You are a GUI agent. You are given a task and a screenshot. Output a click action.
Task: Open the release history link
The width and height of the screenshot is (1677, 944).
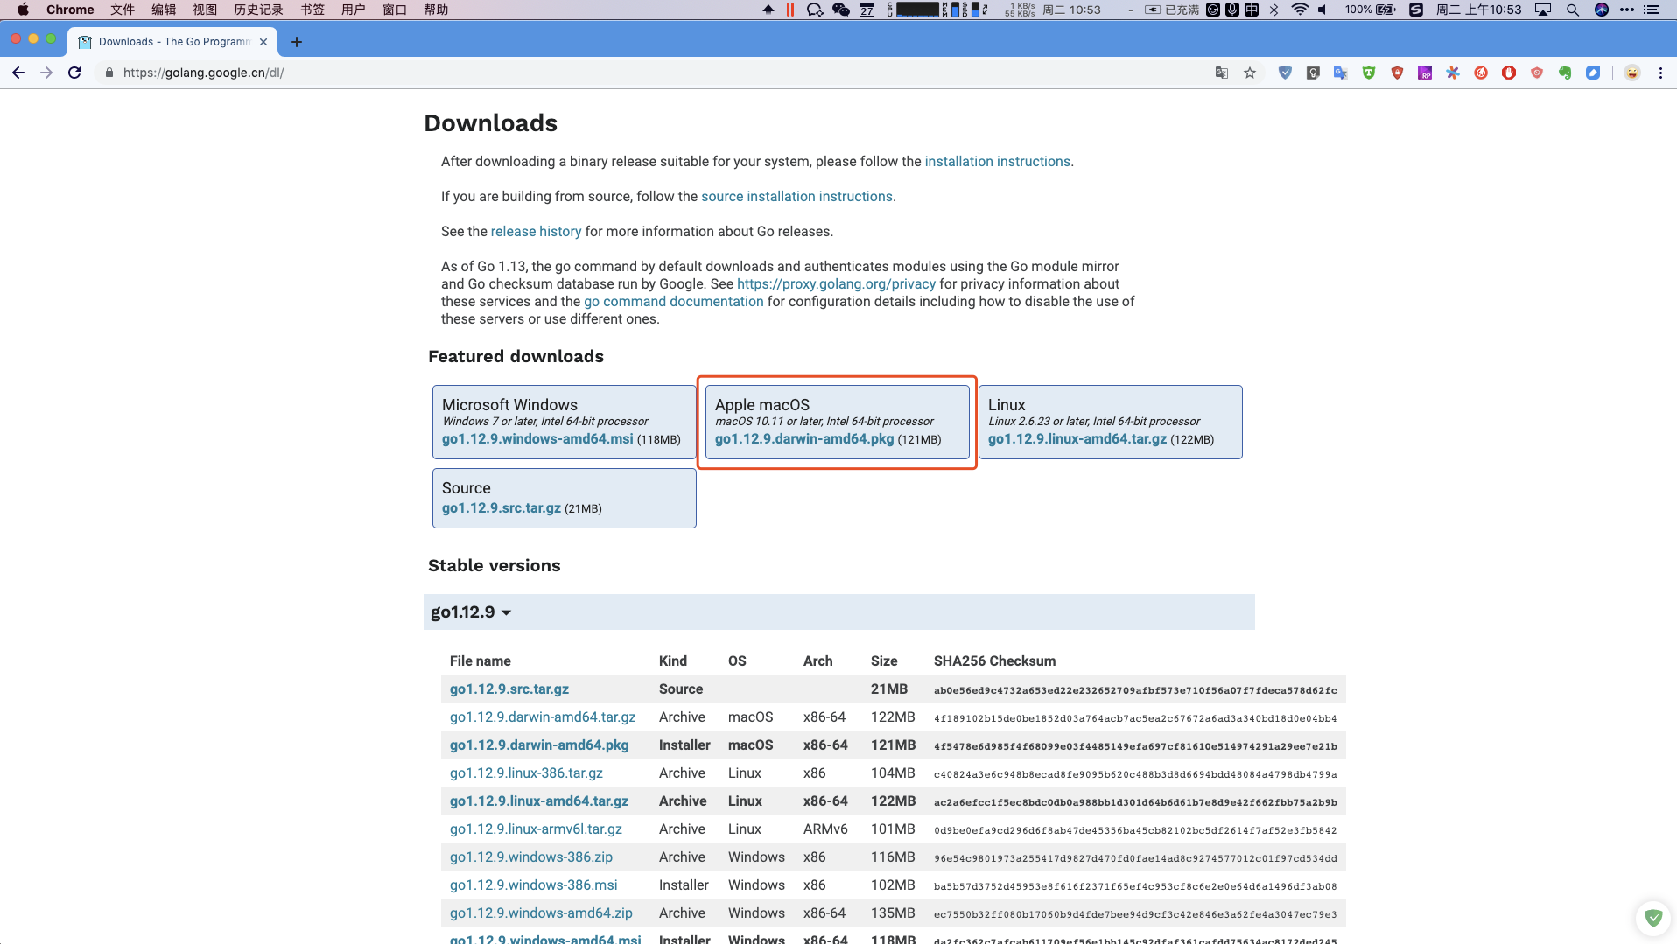click(x=536, y=232)
